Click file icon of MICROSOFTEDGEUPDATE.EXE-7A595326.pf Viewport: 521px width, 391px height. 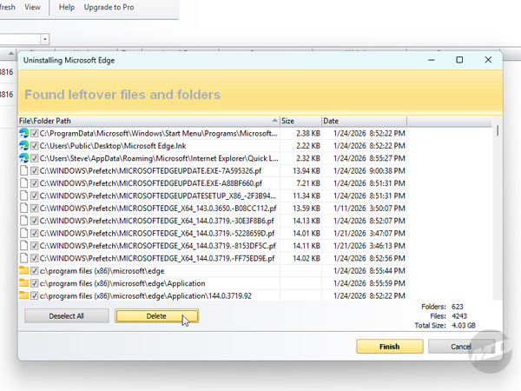click(24, 171)
